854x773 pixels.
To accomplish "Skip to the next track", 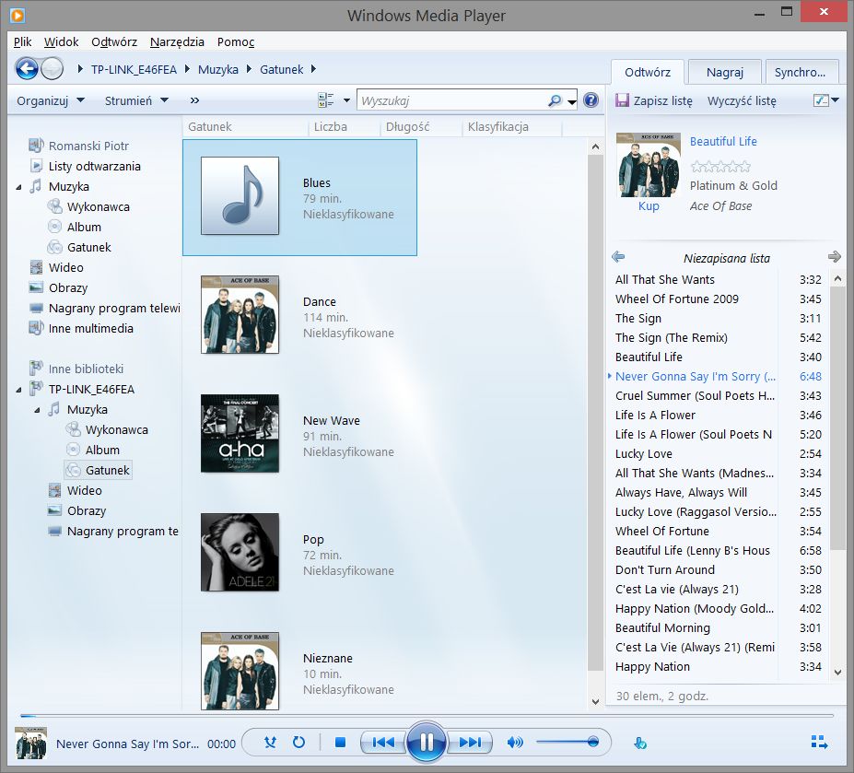I will [470, 743].
